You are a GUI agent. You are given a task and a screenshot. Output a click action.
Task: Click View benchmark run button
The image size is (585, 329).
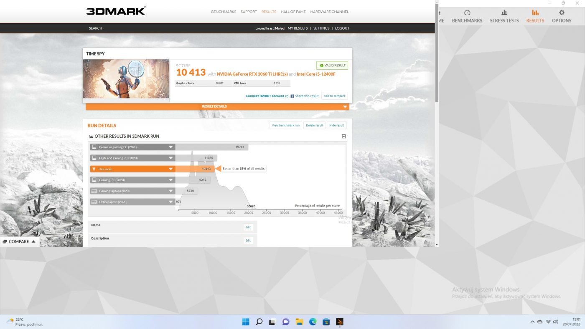coord(286,125)
